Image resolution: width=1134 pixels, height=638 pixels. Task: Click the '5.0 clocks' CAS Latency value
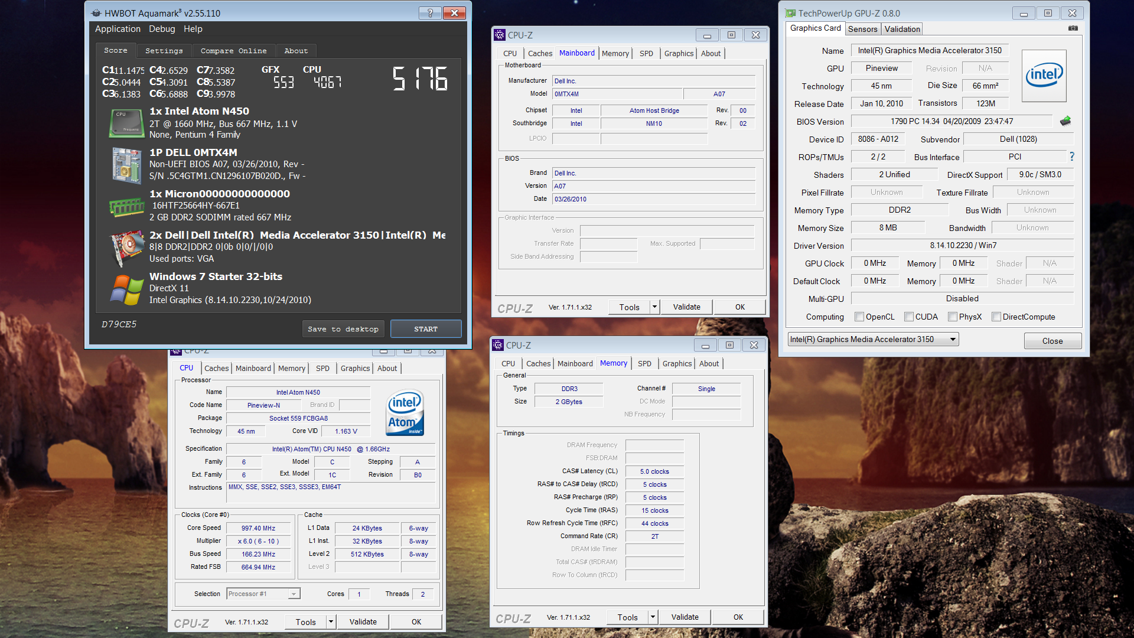pos(654,471)
